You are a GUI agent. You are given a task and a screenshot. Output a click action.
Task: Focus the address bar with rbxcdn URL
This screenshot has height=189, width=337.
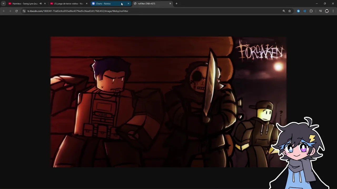153,11
